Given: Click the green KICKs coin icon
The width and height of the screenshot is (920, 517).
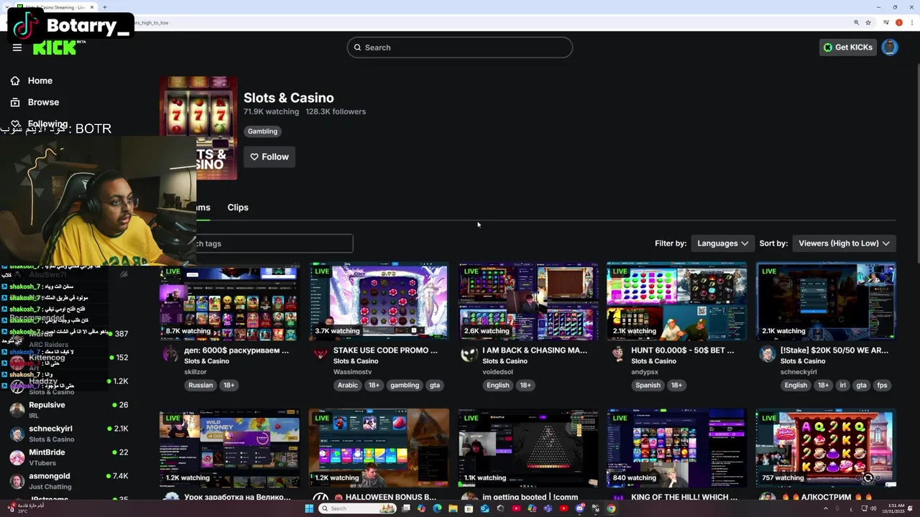Looking at the screenshot, I should pos(828,47).
